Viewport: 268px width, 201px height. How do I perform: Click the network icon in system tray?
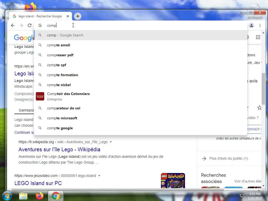coord(242,196)
